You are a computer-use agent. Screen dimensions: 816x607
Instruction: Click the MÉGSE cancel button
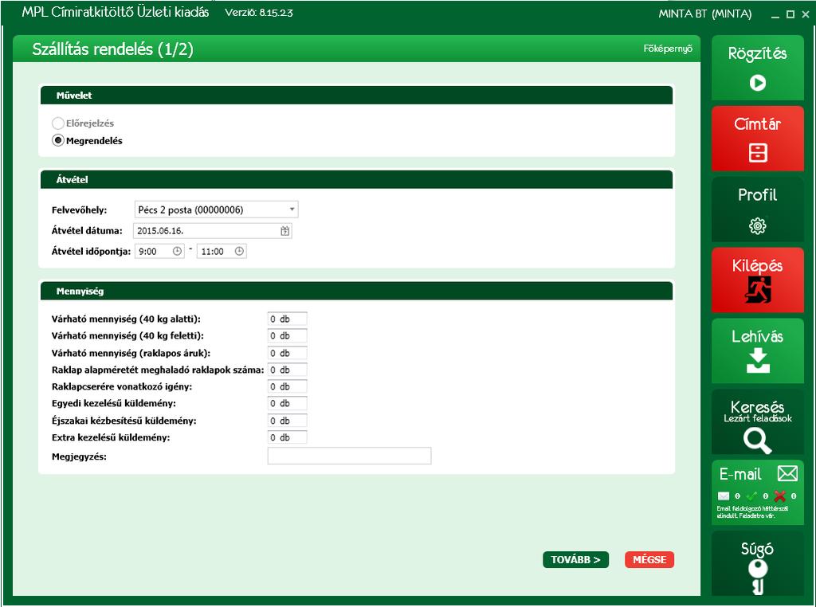[x=649, y=560]
